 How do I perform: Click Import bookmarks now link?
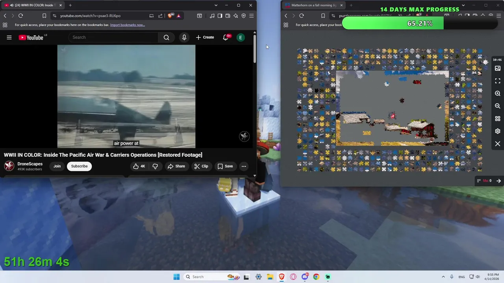tap(127, 25)
